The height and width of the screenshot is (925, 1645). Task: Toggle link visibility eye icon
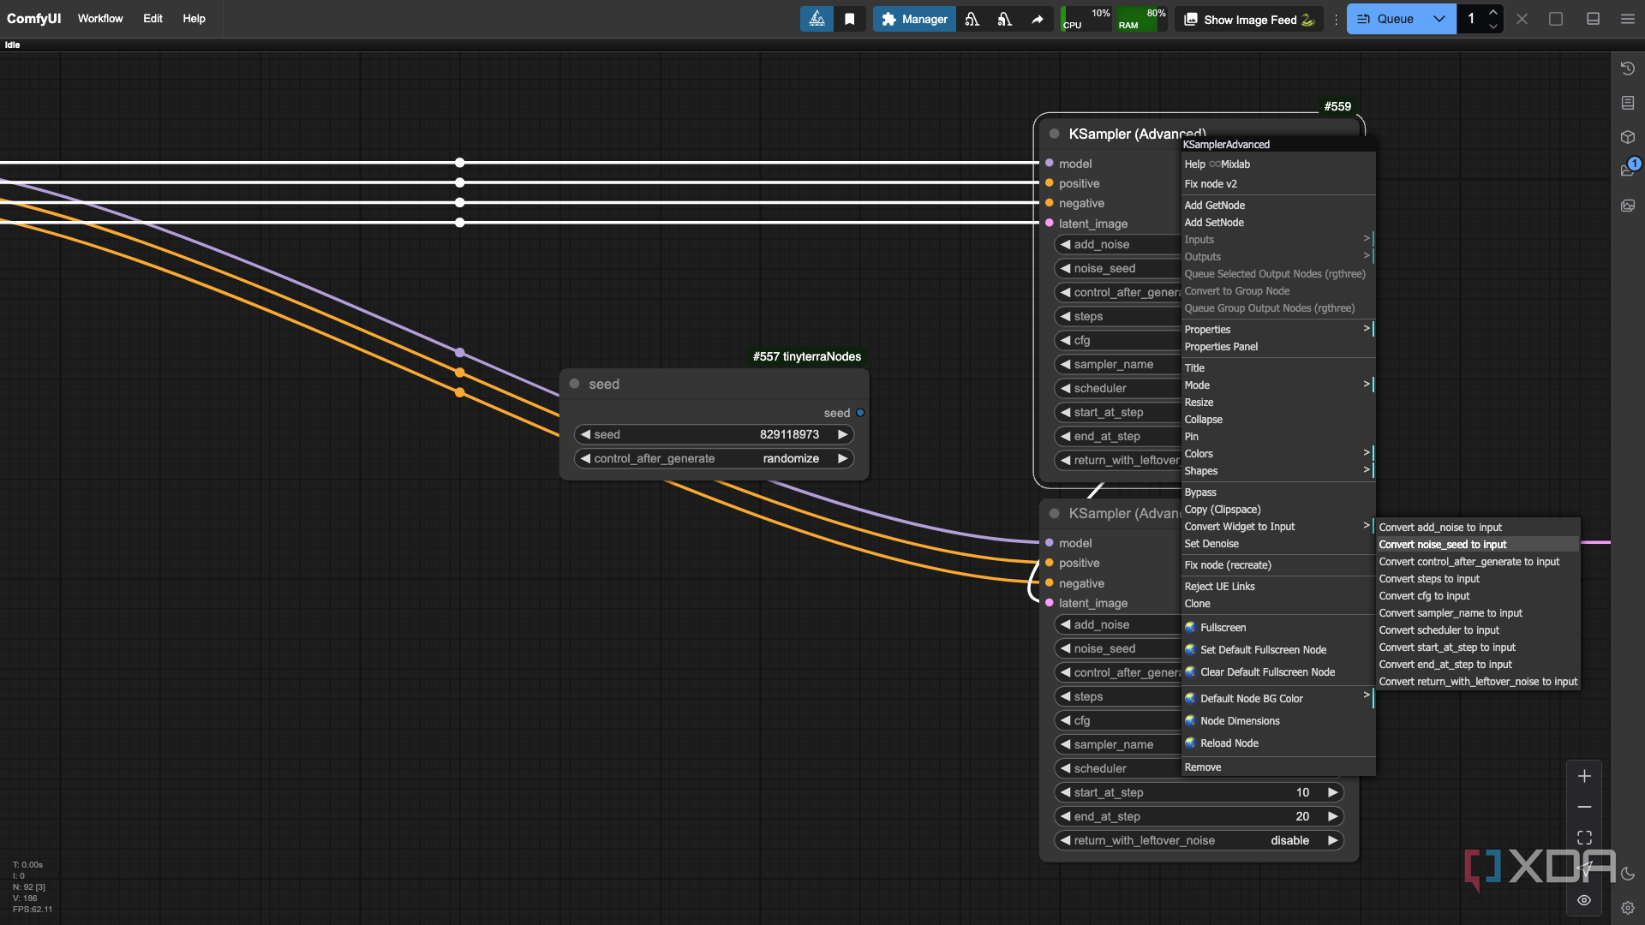[x=1584, y=900]
